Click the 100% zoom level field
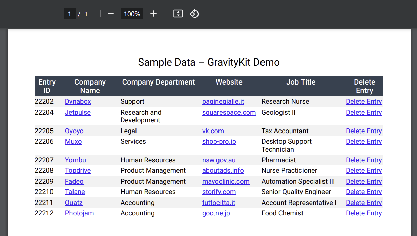417x236 pixels. click(132, 14)
